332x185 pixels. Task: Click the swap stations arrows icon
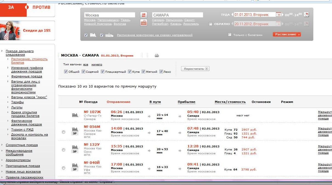point(144,15)
